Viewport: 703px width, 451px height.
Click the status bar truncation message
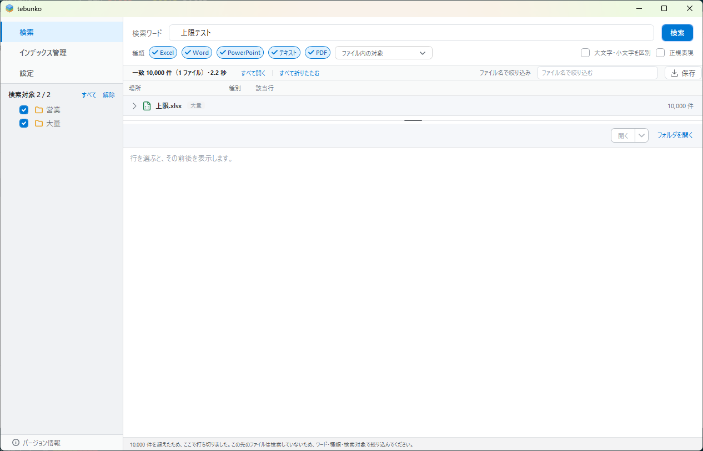pyautogui.click(x=272, y=445)
